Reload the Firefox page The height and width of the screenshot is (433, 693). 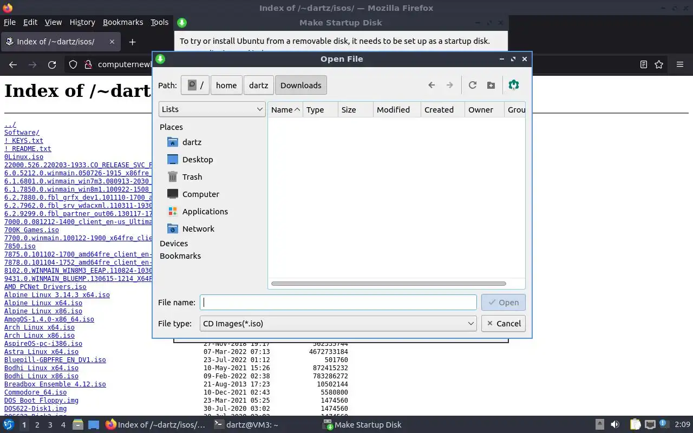(52, 64)
